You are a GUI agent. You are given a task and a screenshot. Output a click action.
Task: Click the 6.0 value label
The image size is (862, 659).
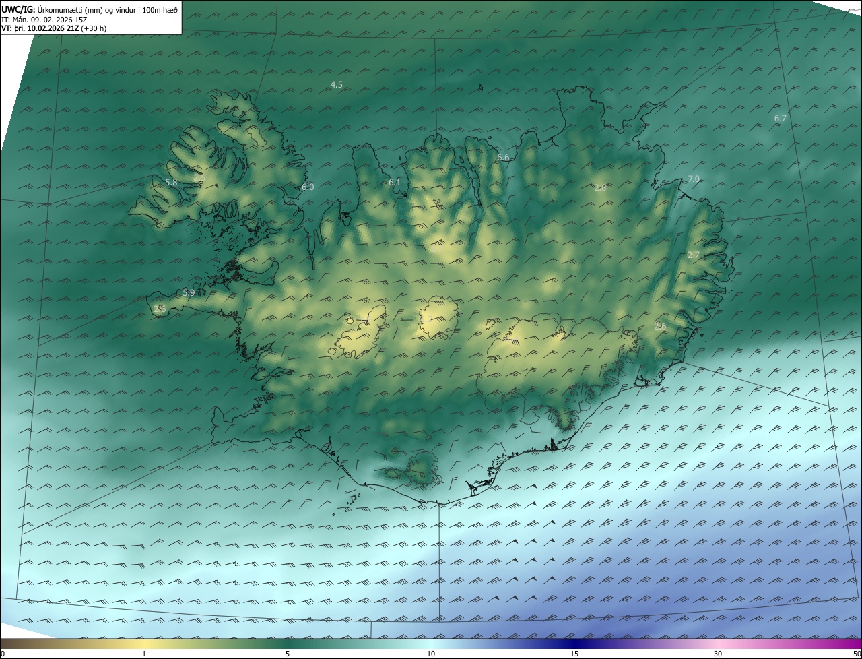pyautogui.click(x=308, y=187)
